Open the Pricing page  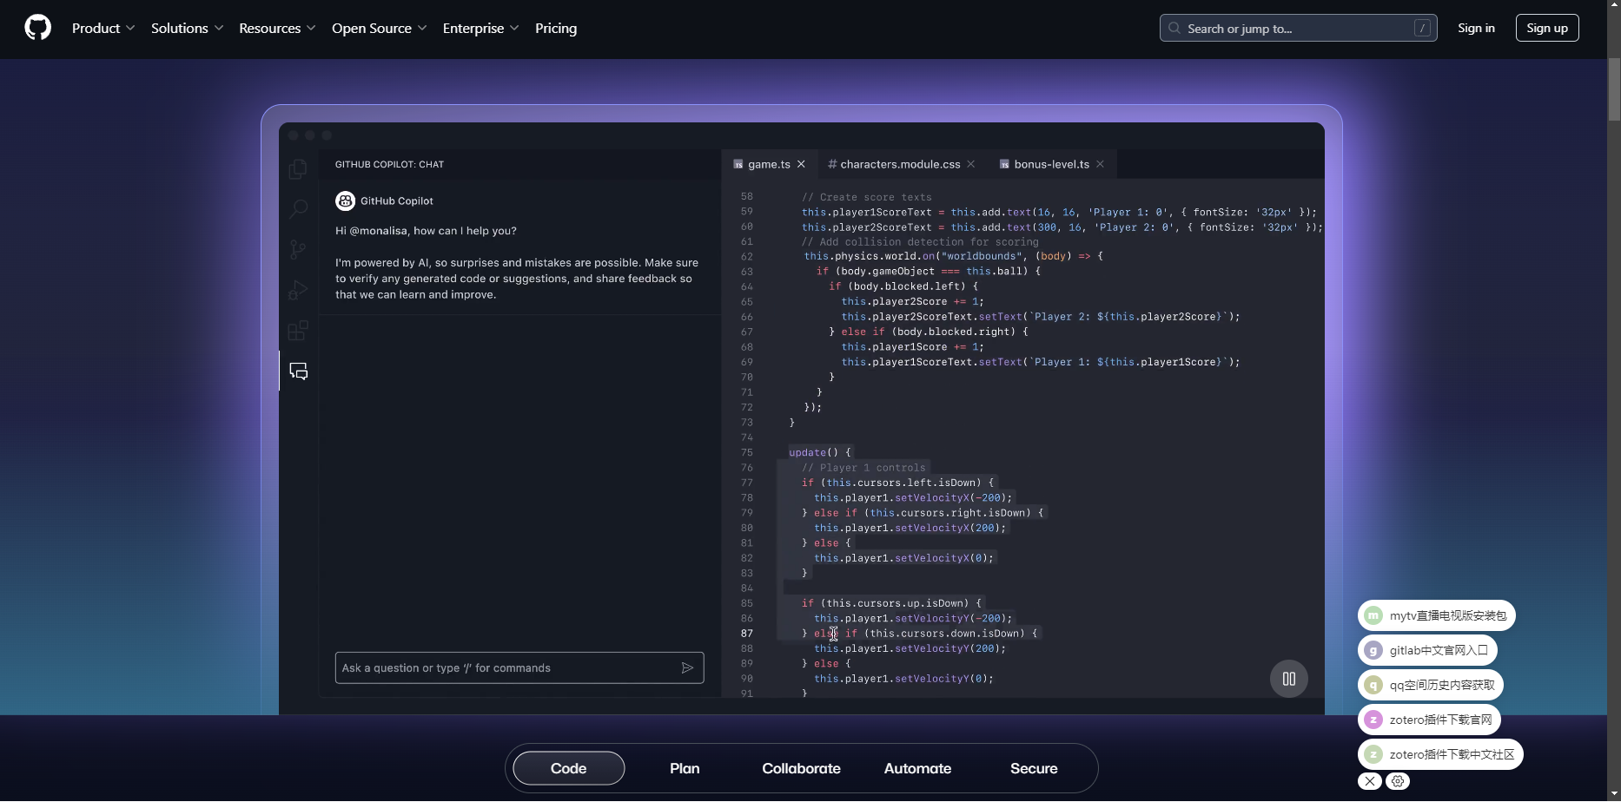(556, 28)
